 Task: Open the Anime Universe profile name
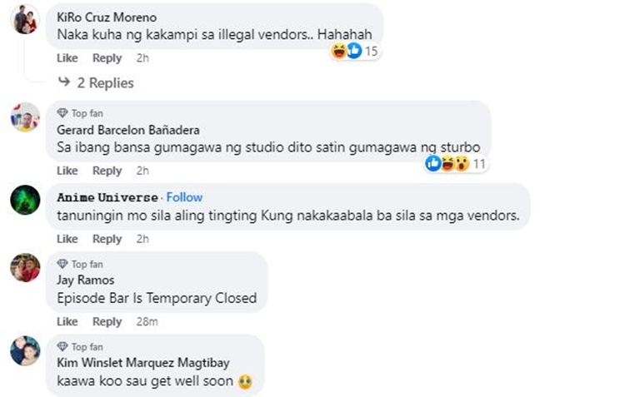coord(107,197)
